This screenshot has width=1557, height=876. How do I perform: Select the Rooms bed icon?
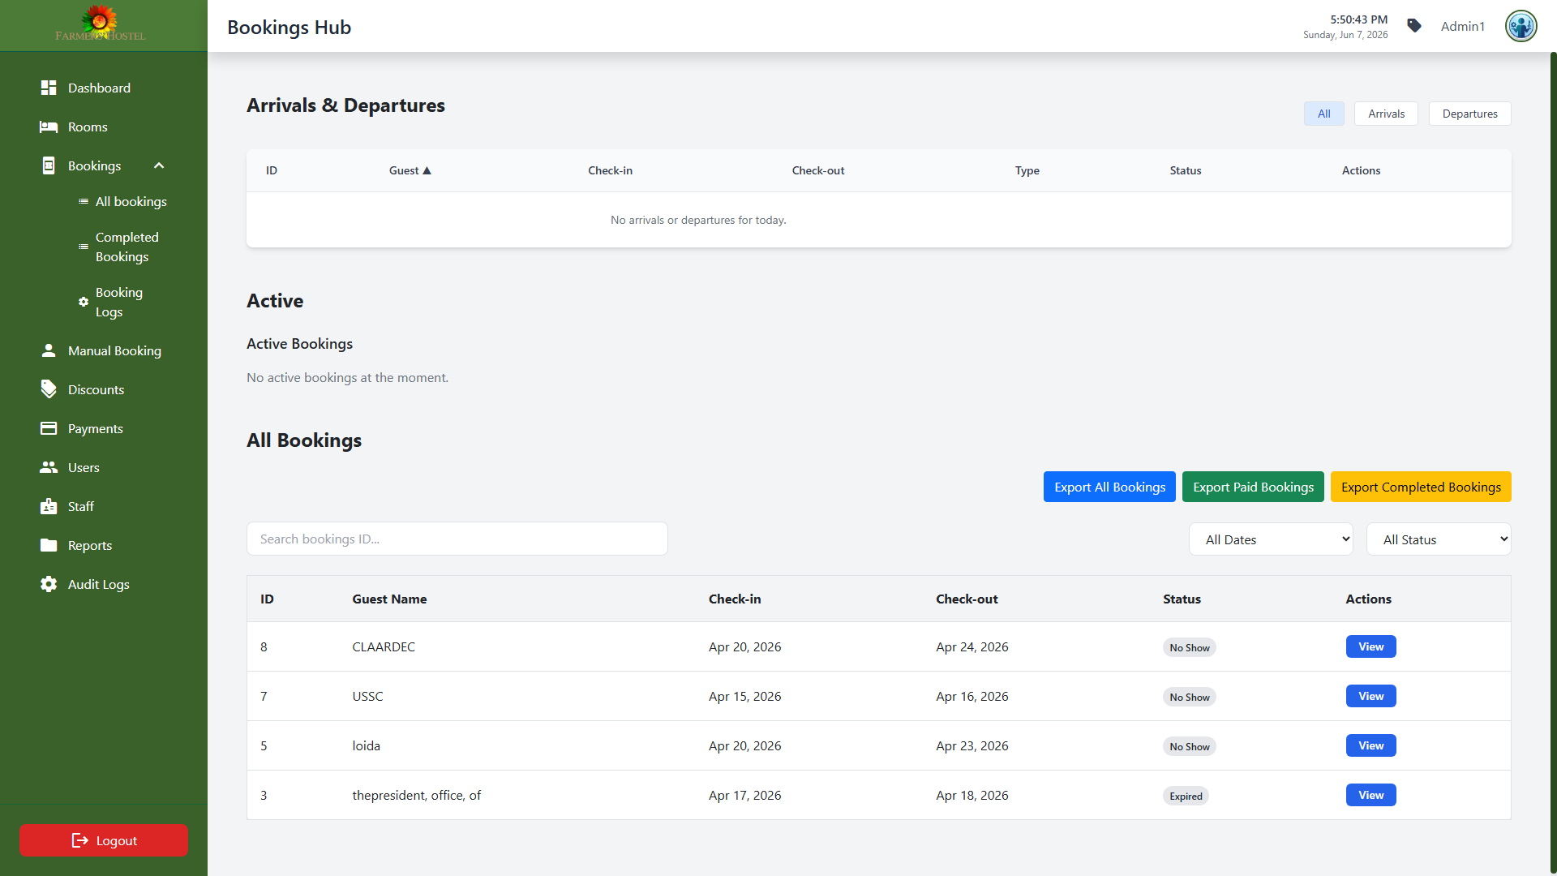[x=49, y=127]
